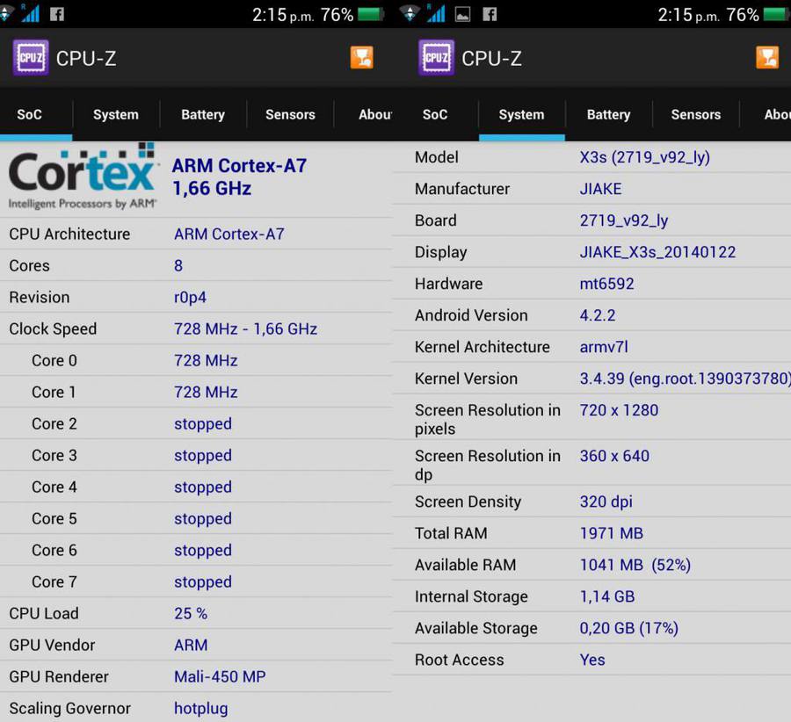Screen dimensions: 791x722
Task: Select System tab in right screen
Action: [521, 114]
